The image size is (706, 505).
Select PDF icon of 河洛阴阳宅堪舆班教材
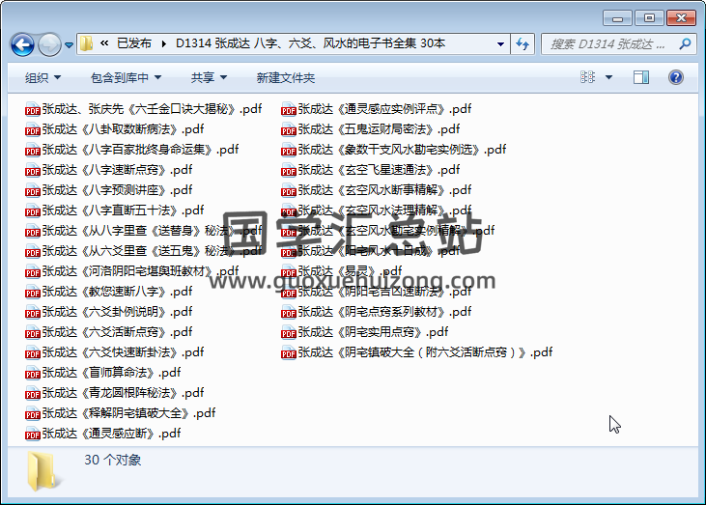33,271
